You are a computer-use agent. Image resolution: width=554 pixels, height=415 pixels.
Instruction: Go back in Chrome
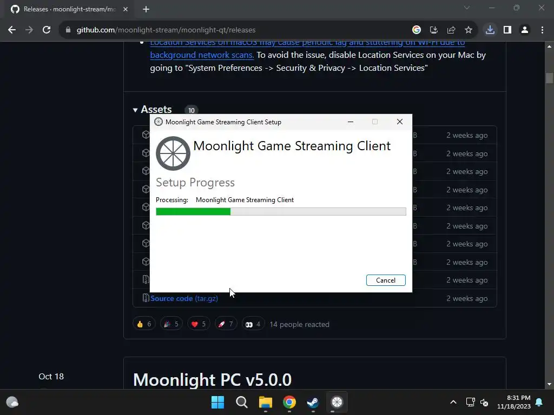point(12,30)
